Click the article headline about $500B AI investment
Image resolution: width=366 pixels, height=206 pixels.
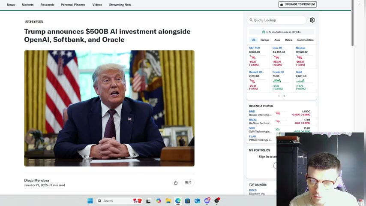107,36
